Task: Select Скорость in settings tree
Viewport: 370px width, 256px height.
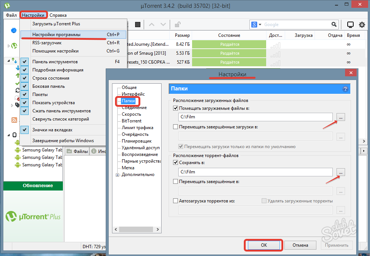Action: [x=131, y=114]
